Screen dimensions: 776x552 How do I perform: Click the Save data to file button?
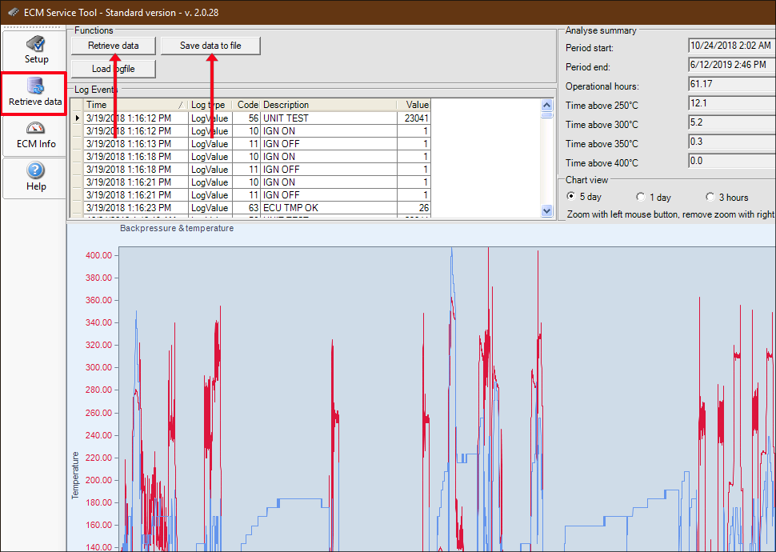pyautogui.click(x=210, y=46)
